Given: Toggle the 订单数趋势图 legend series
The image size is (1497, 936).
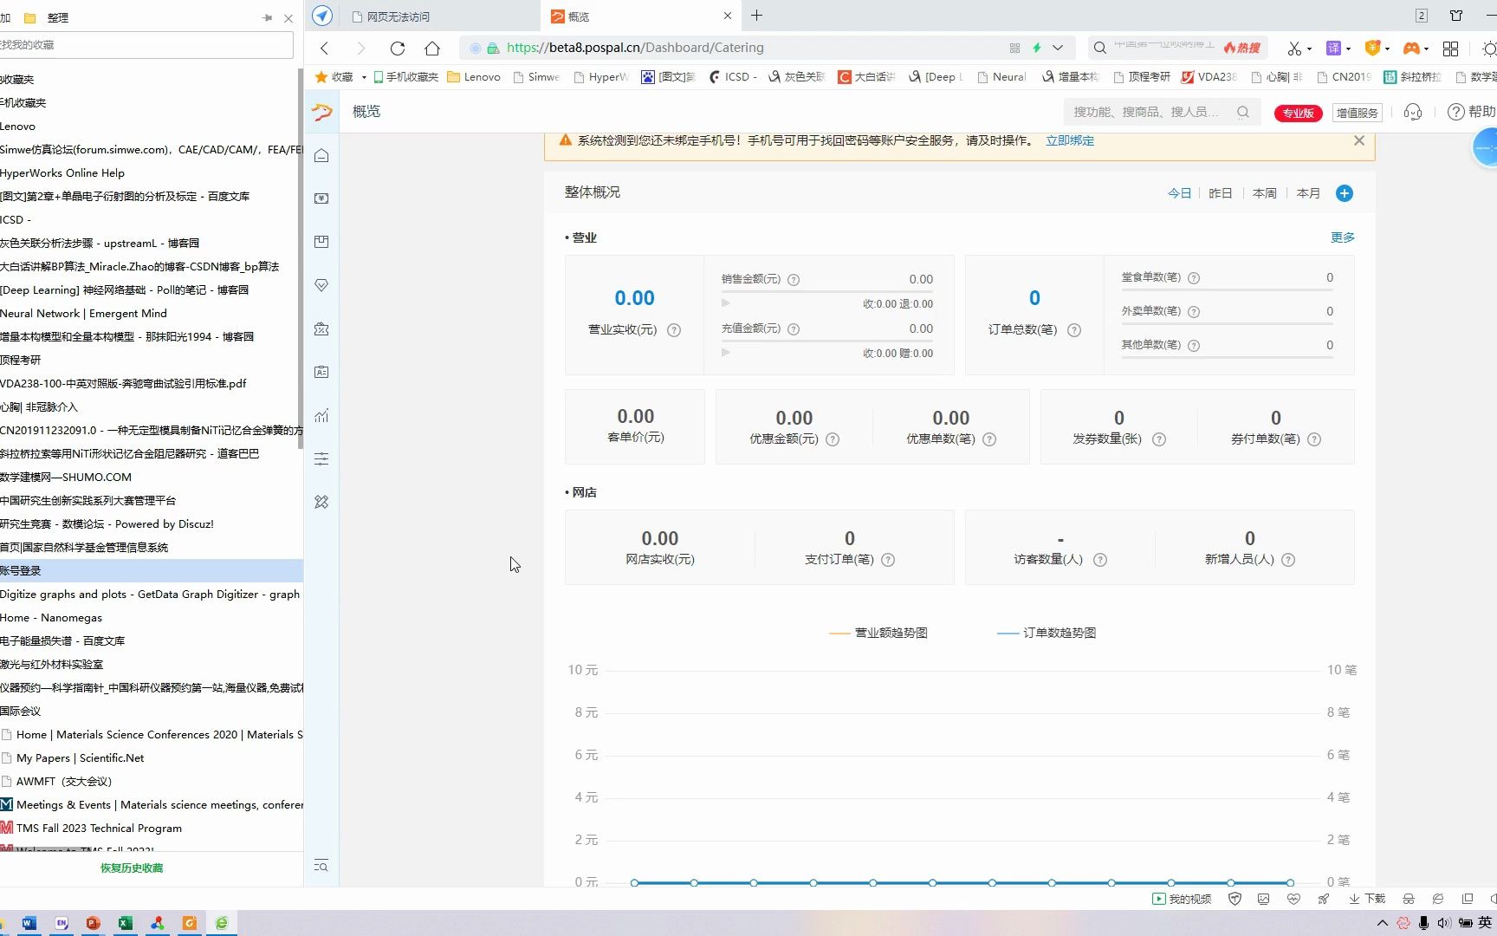Looking at the screenshot, I should pos(1047,633).
